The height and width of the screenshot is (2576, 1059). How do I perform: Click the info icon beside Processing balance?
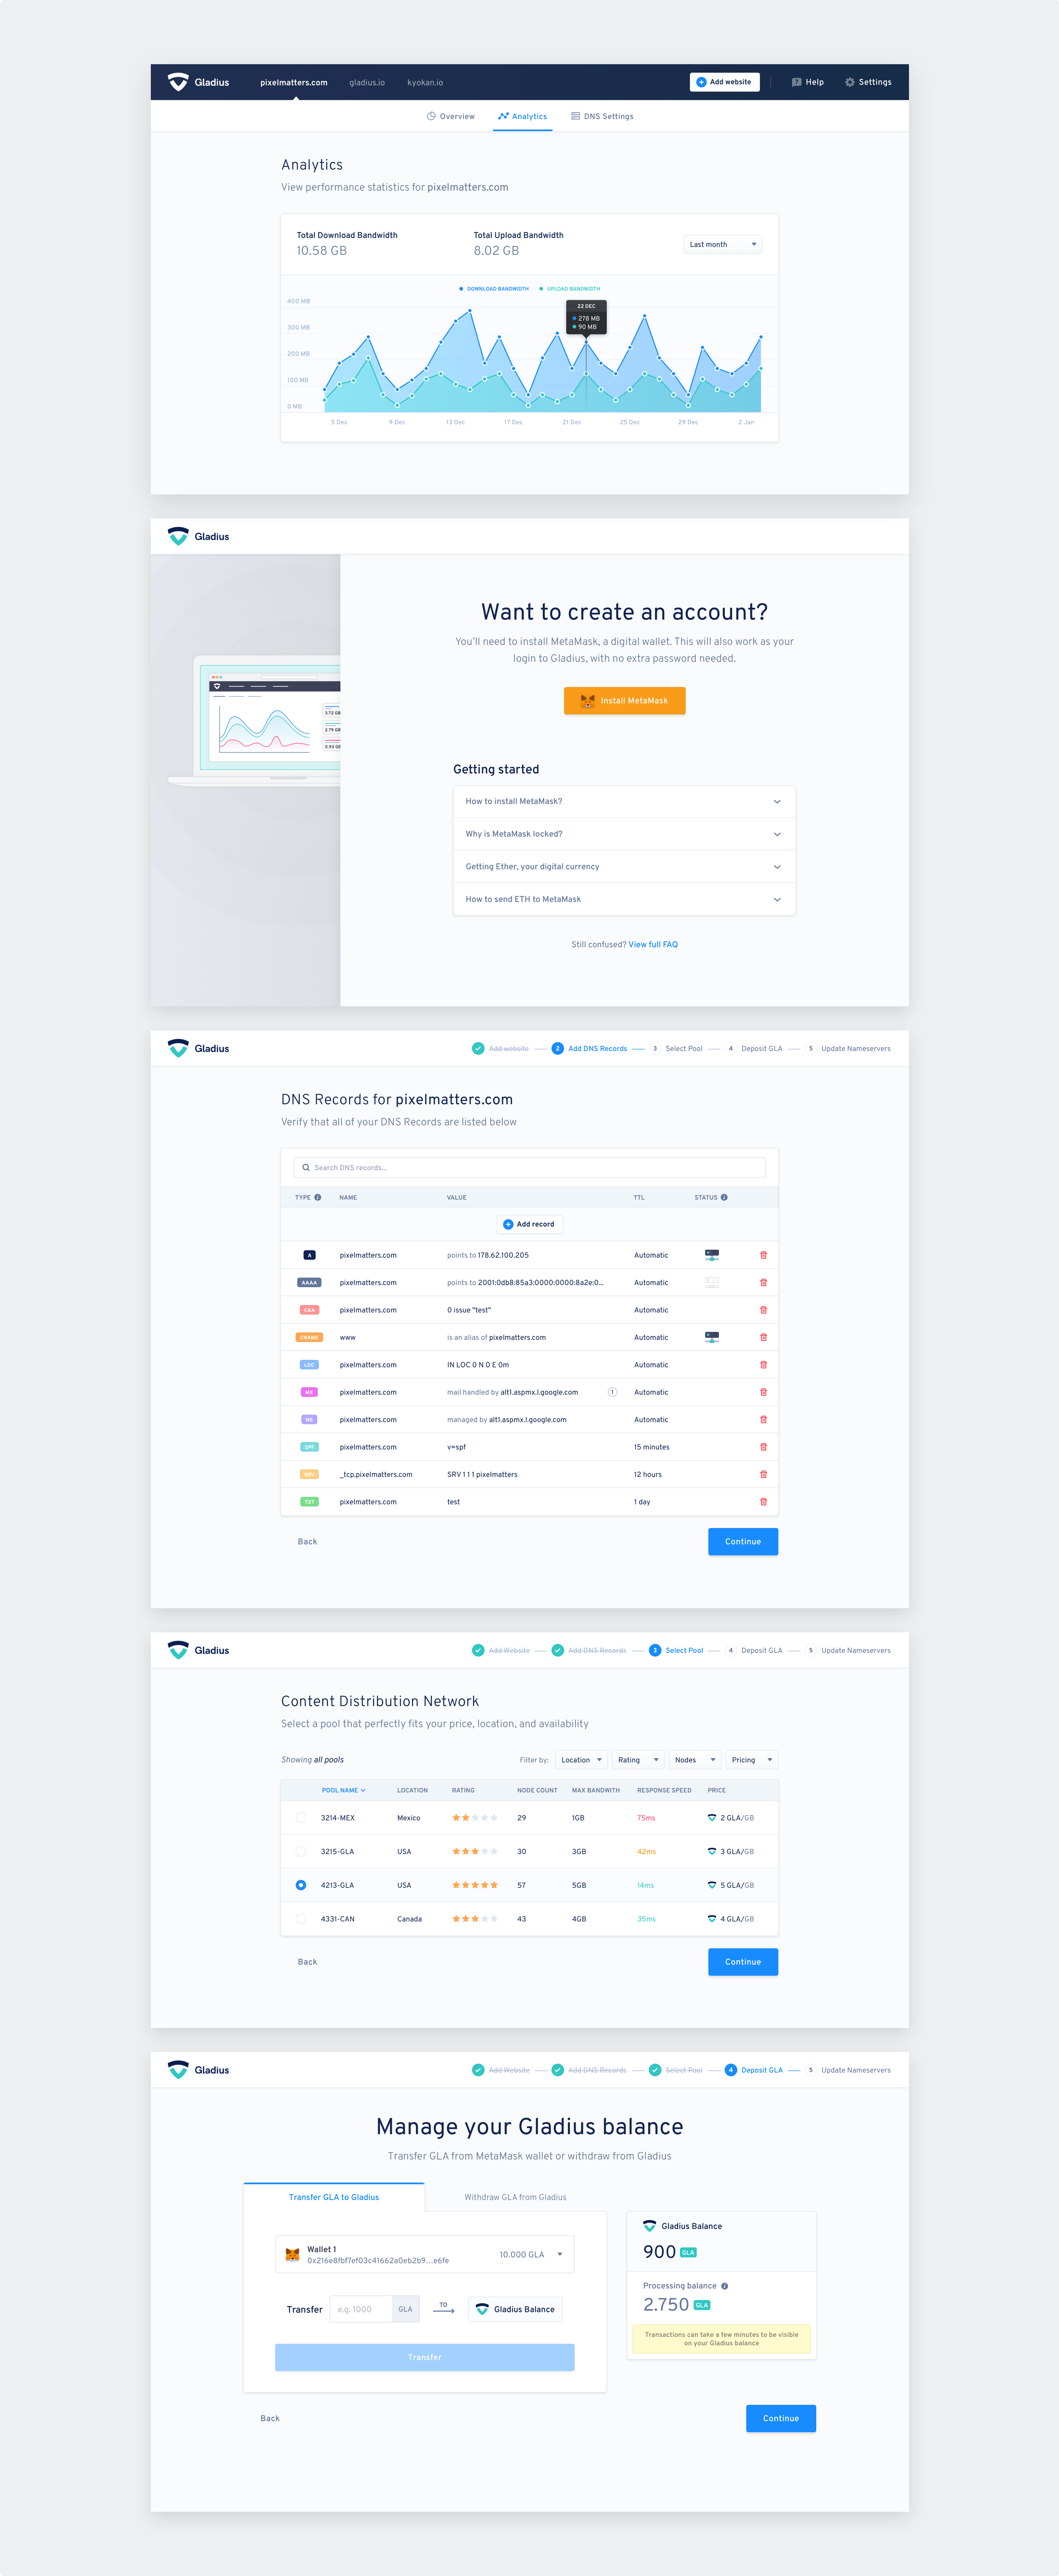724,2285
